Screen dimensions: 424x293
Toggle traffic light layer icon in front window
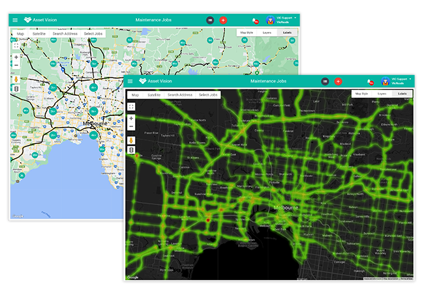pos(131,150)
